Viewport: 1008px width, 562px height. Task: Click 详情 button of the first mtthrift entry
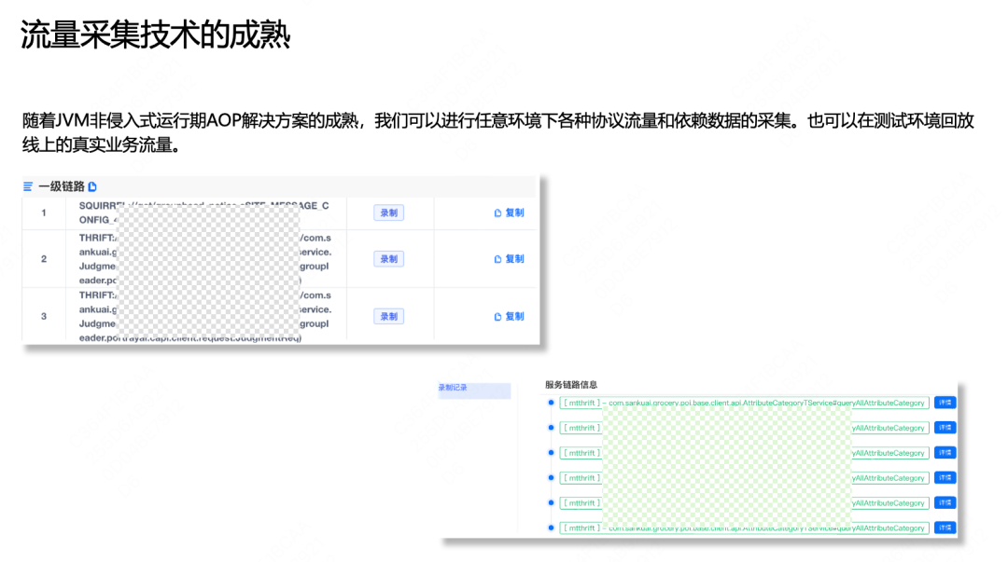pyautogui.click(x=945, y=403)
